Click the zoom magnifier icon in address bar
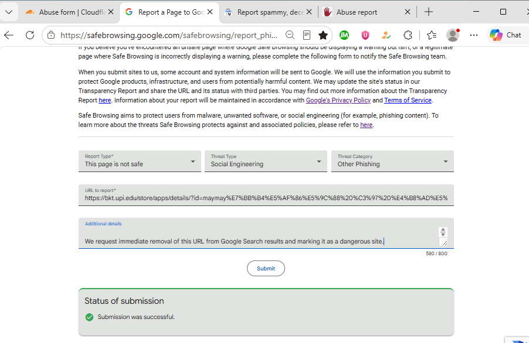Image resolution: width=529 pixels, height=343 pixels. click(290, 35)
